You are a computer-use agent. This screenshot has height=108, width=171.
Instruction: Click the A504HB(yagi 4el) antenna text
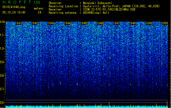[96, 13]
